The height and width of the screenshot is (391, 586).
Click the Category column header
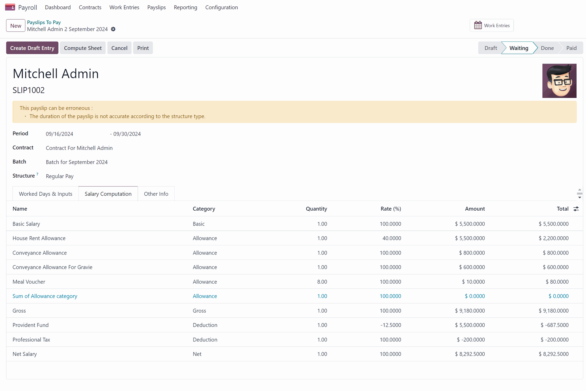[204, 209]
